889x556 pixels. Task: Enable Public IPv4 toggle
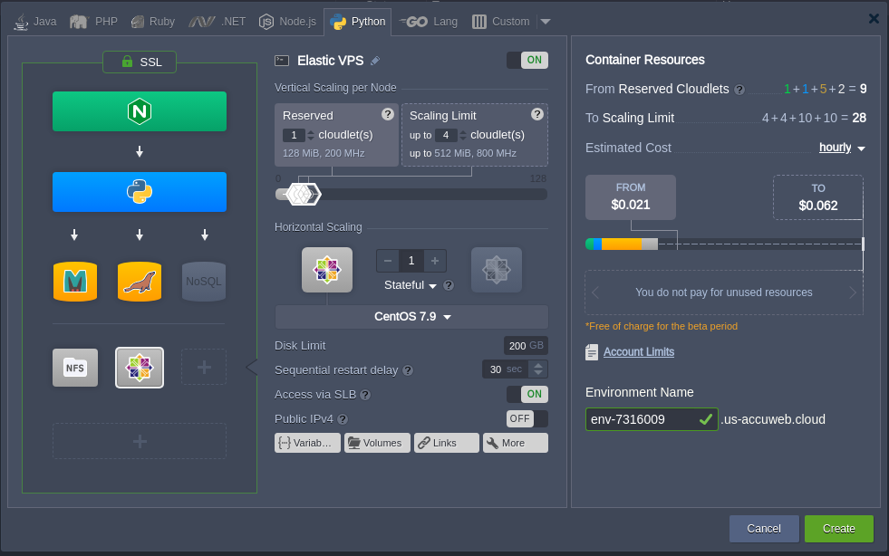(527, 419)
